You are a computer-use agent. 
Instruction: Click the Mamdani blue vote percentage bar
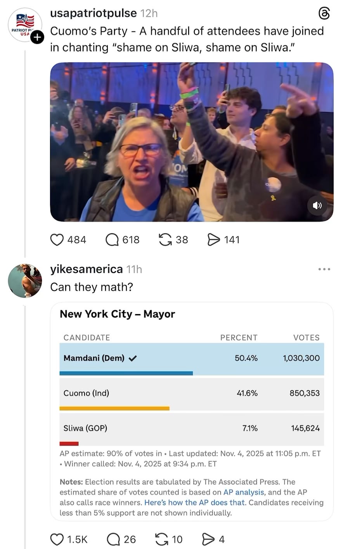[x=126, y=373]
